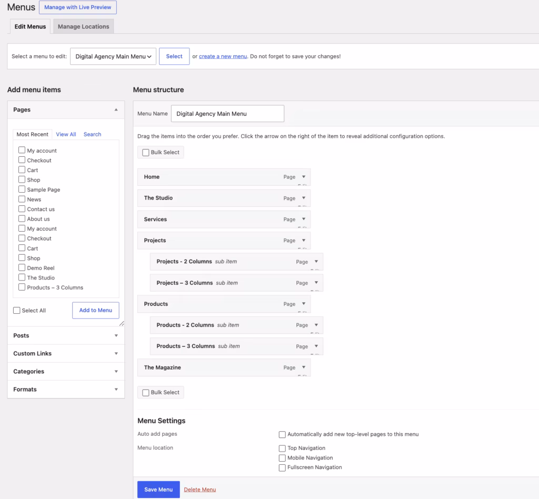Select the Search pages tab
Screen dimensions: 539x499
[93, 134]
